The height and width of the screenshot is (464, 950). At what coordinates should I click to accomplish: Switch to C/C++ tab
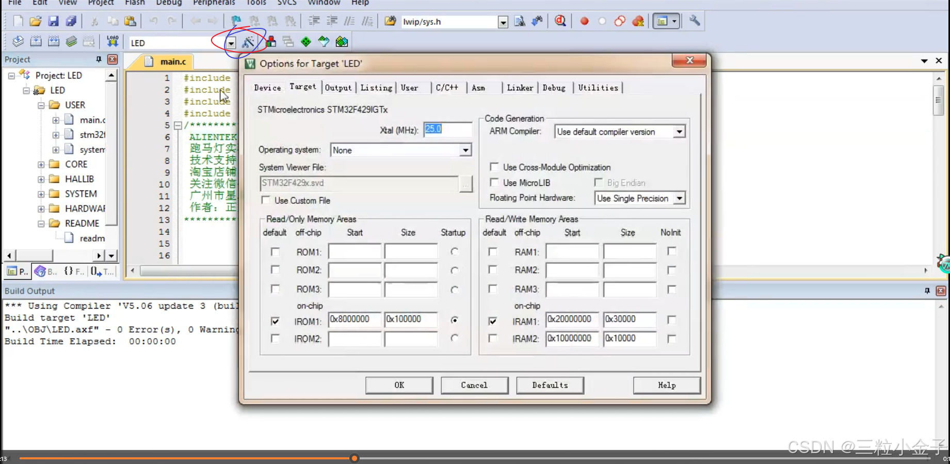coord(447,88)
